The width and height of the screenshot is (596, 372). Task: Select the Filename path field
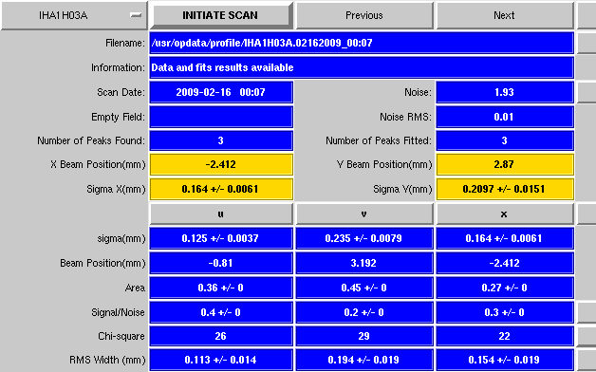point(362,43)
